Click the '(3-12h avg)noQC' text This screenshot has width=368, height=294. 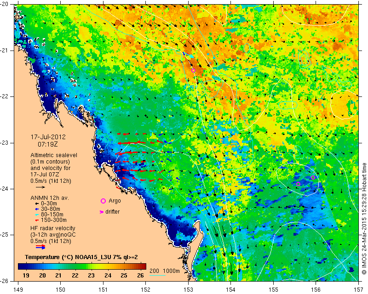[x=53, y=234]
